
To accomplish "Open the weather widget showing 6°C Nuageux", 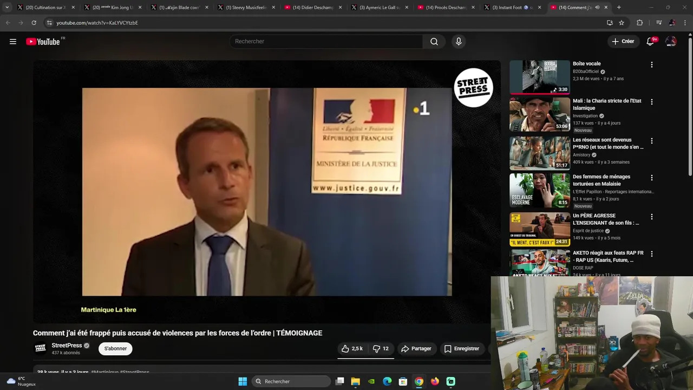I will coord(21,381).
